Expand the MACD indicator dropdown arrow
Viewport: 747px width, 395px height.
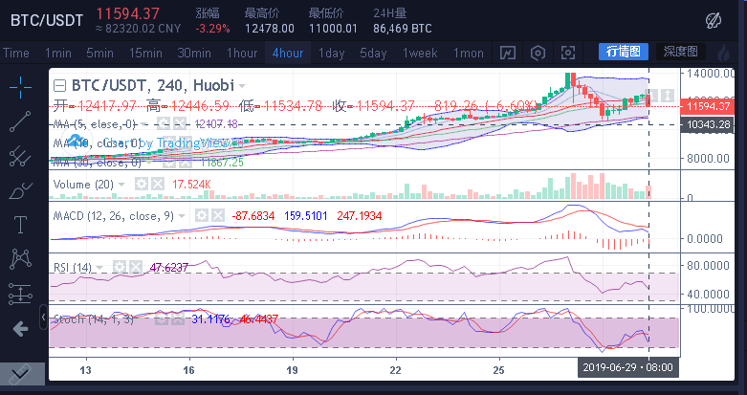point(182,216)
